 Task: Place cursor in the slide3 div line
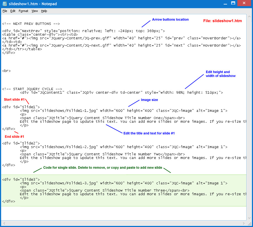tap(20, 179)
